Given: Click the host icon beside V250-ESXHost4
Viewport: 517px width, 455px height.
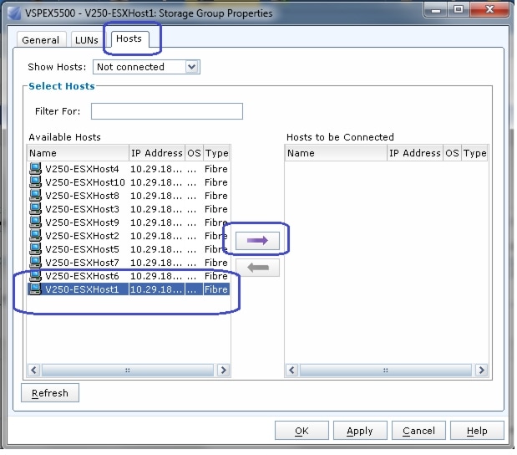Looking at the screenshot, I should pos(35,168).
